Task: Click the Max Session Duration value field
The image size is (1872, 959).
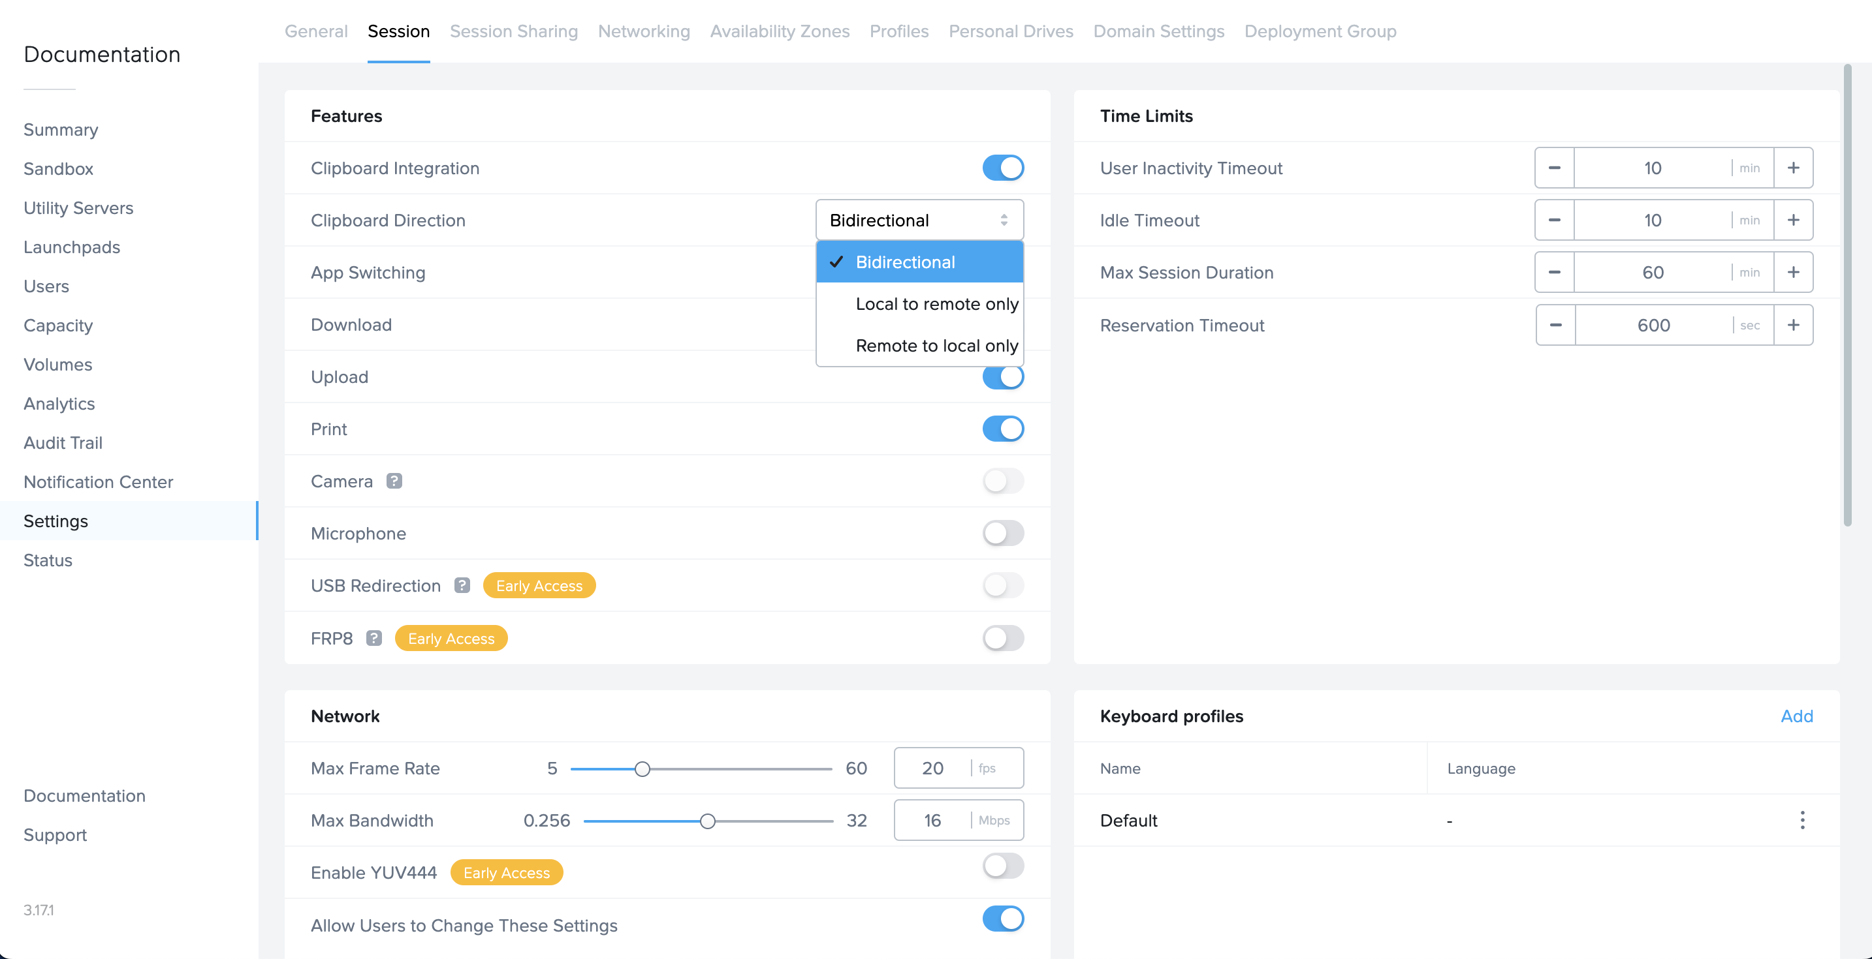Action: 1653,272
